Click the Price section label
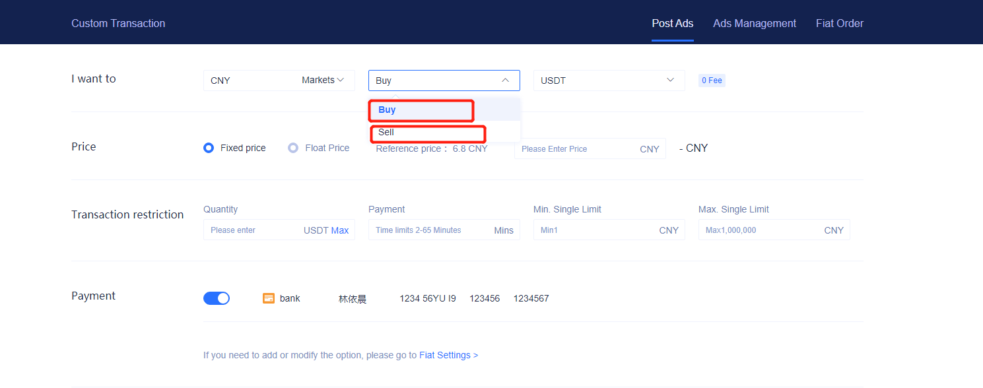The height and width of the screenshot is (388, 983). (x=84, y=146)
